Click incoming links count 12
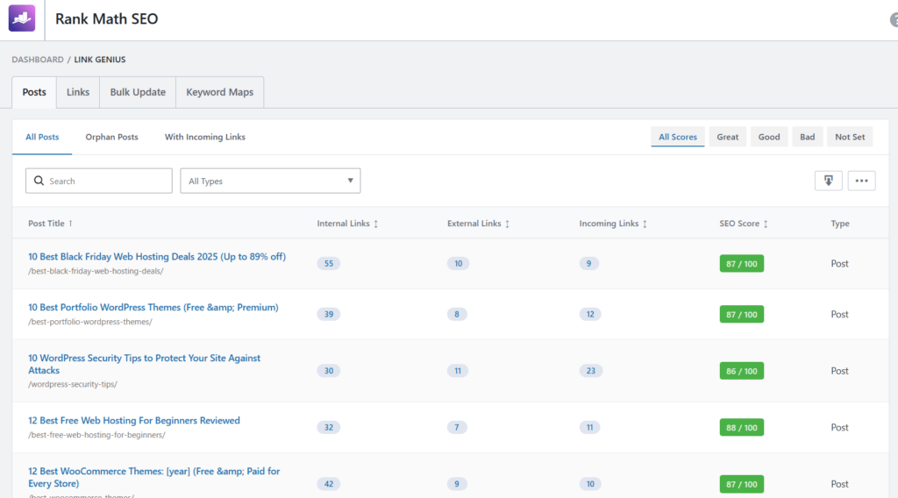The height and width of the screenshot is (498, 898). 590,314
